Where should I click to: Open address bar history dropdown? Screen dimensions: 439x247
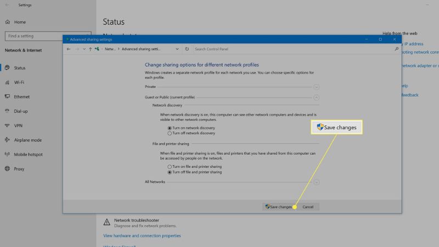tap(179, 49)
